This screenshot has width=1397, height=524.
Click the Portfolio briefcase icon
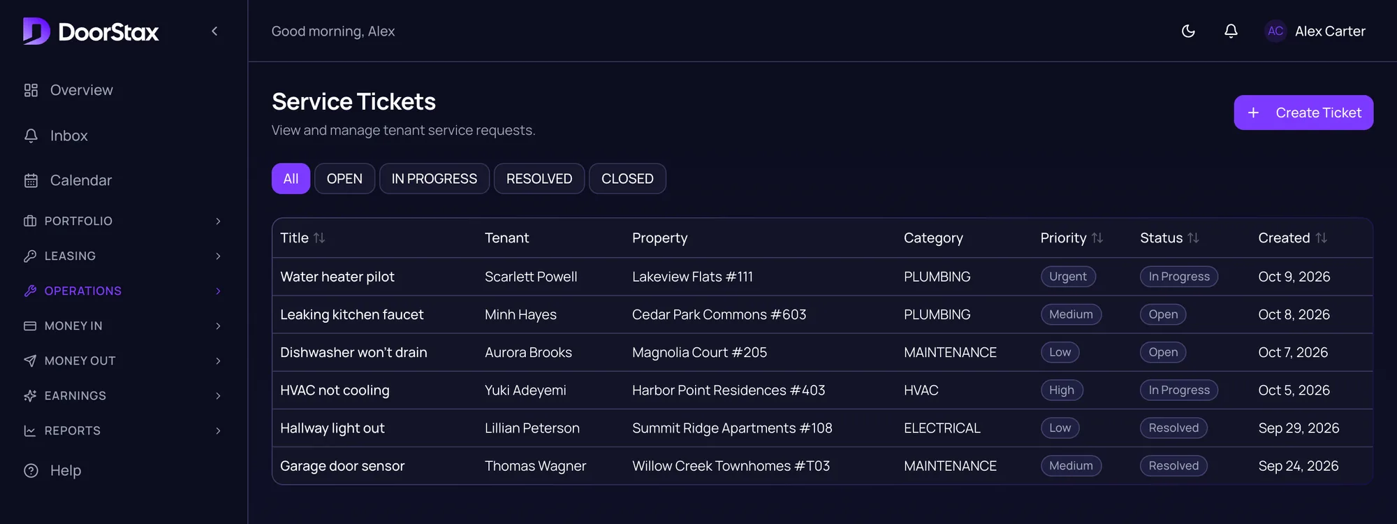pos(30,221)
